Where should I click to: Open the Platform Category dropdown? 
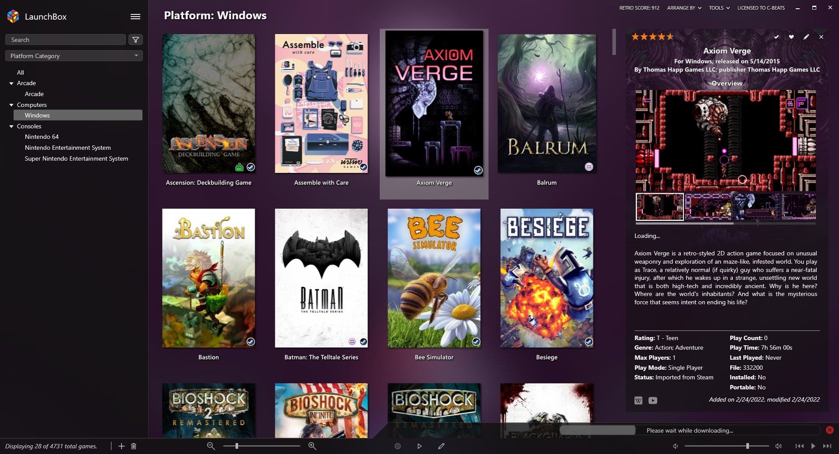74,56
